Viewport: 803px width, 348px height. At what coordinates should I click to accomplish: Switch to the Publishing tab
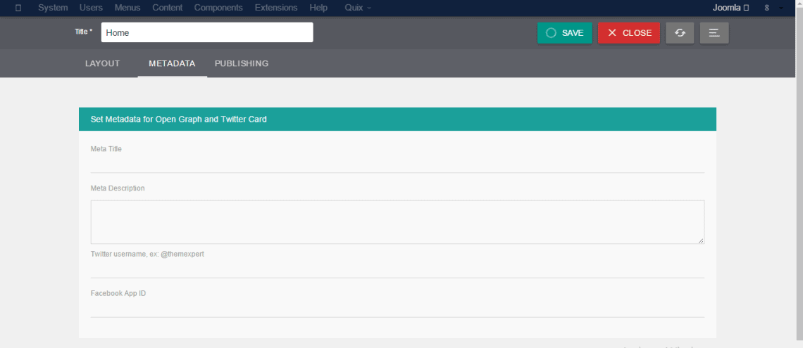pos(242,63)
